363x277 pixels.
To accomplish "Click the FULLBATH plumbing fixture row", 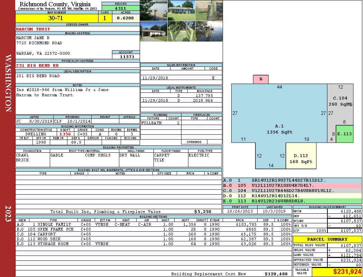I will point(161,123).
